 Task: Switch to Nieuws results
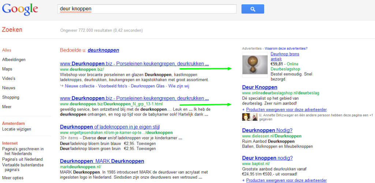point(9,88)
